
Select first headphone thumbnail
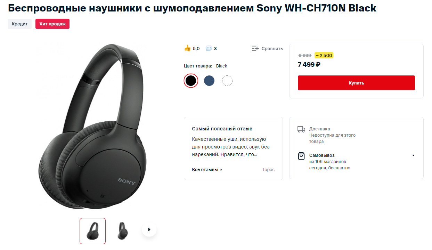(x=92, y=231)
